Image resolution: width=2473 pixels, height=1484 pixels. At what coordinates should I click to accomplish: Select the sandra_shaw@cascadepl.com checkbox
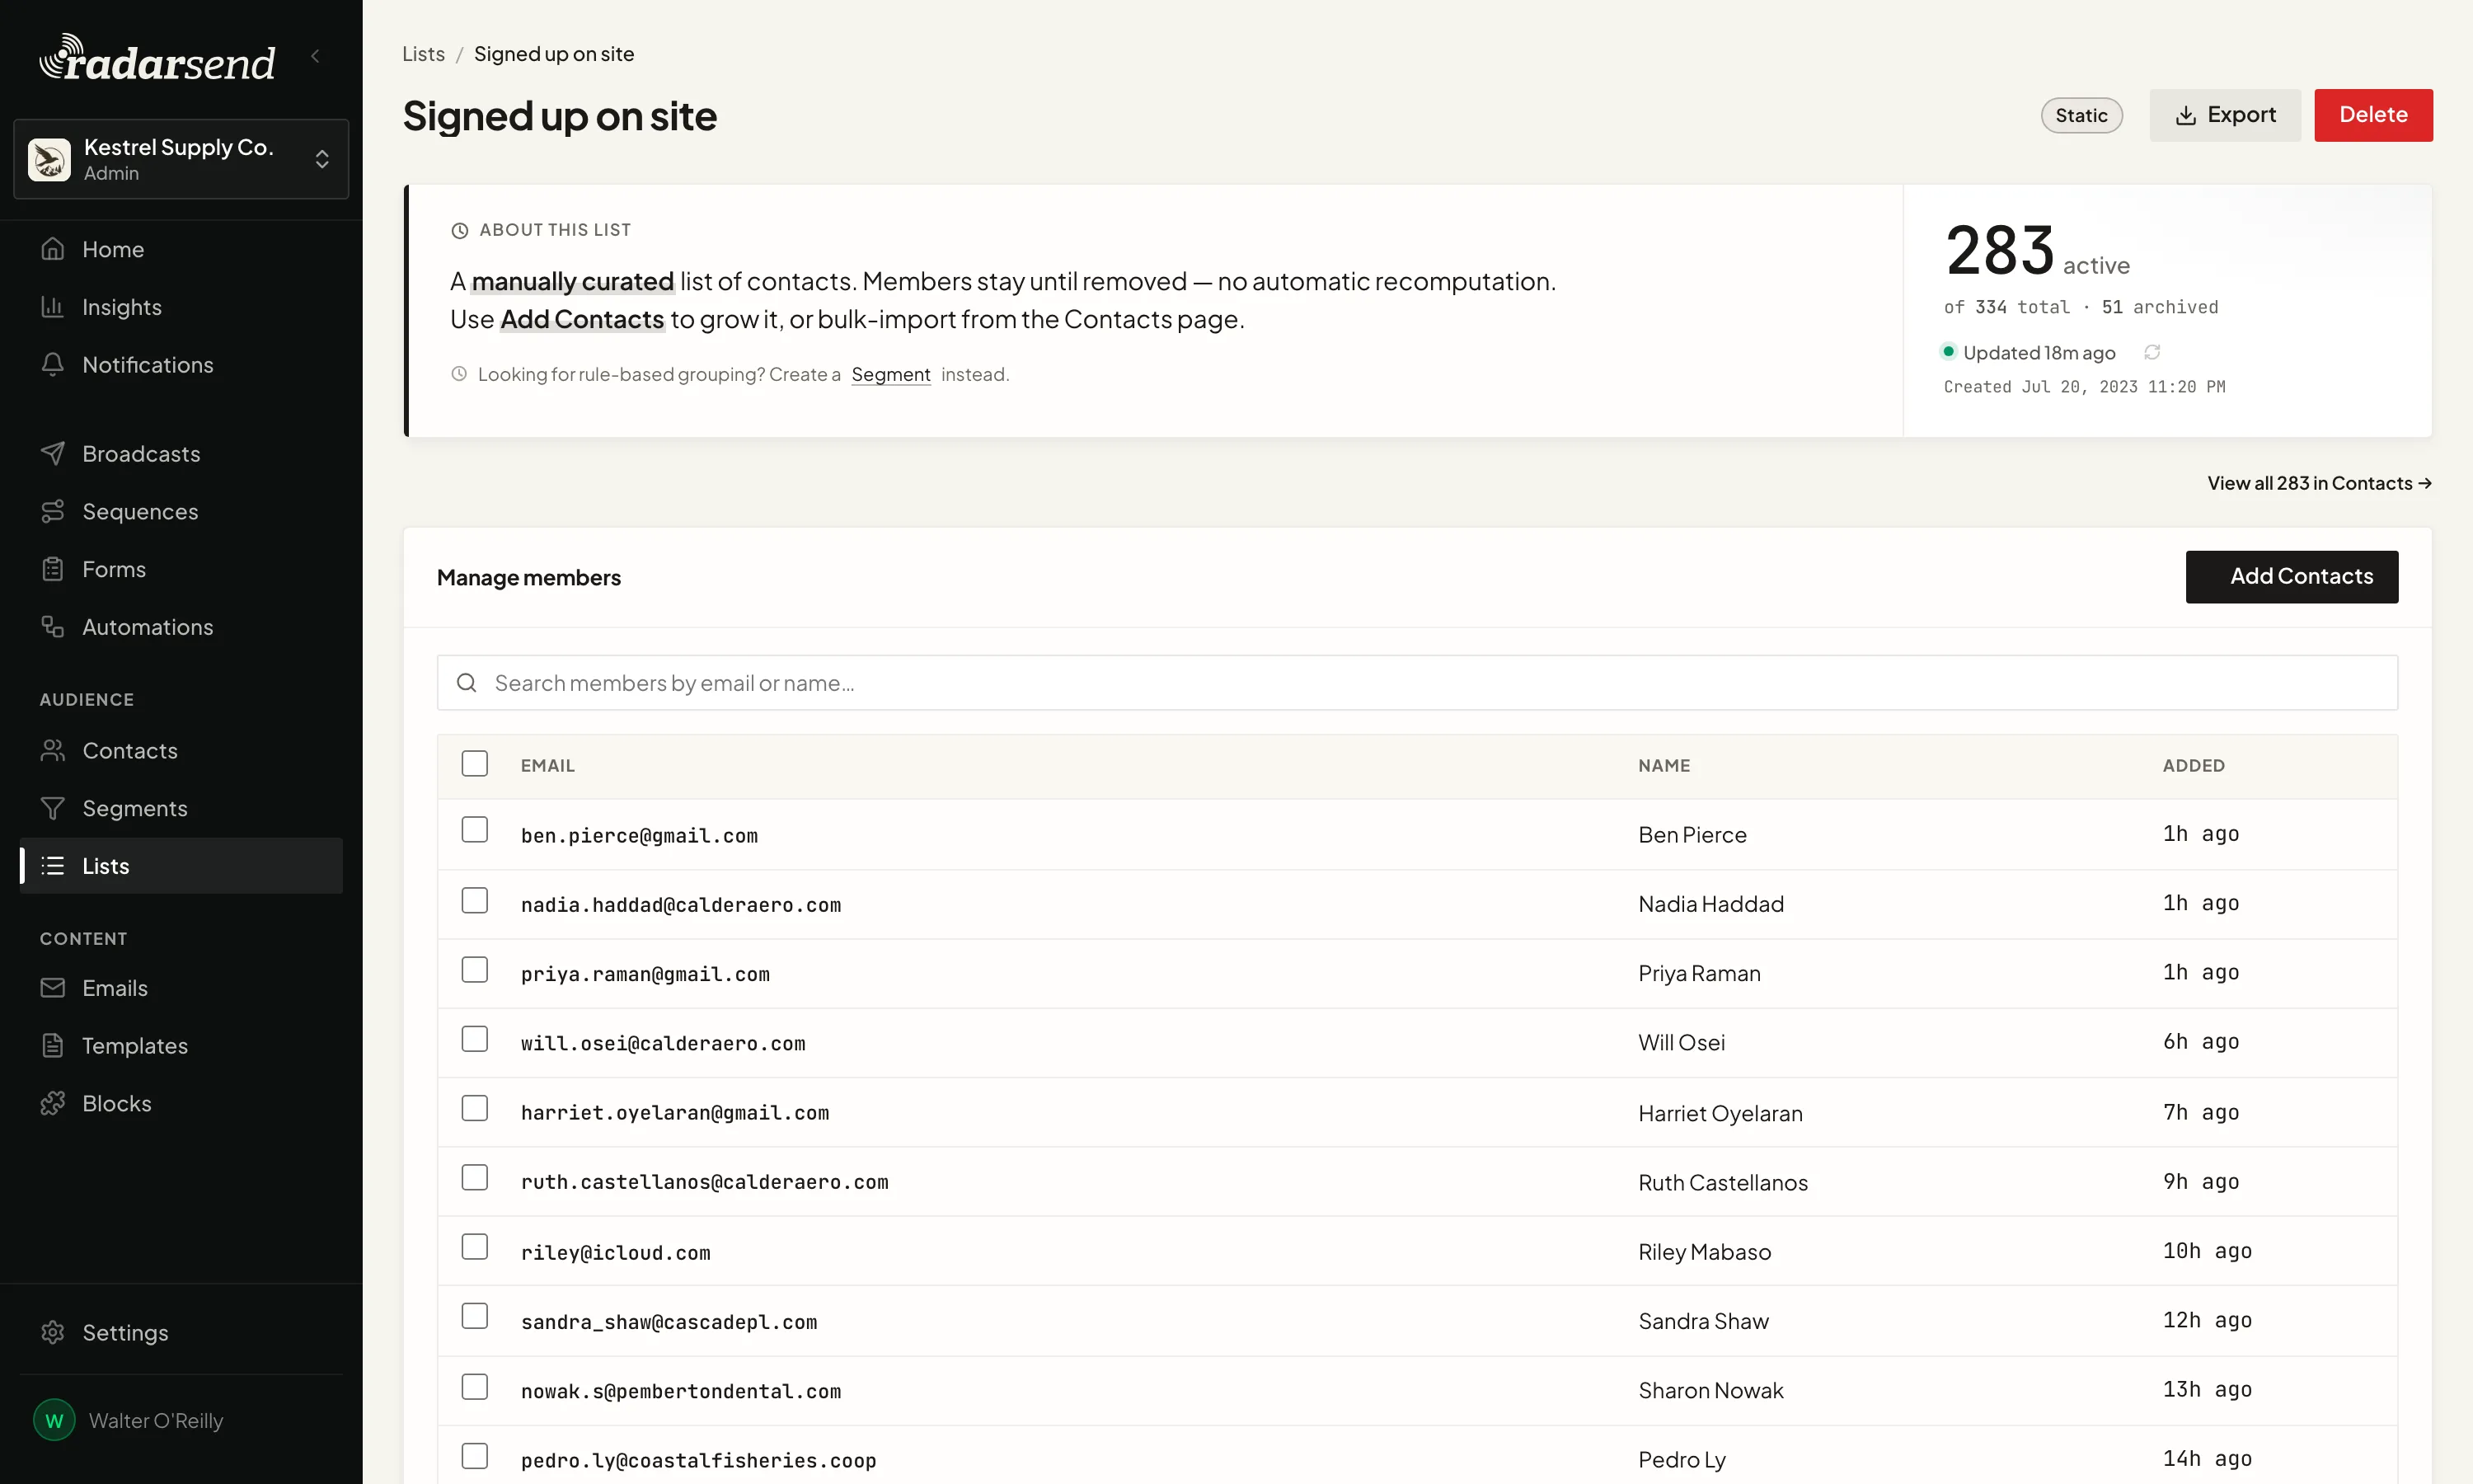click(475, 1316)
